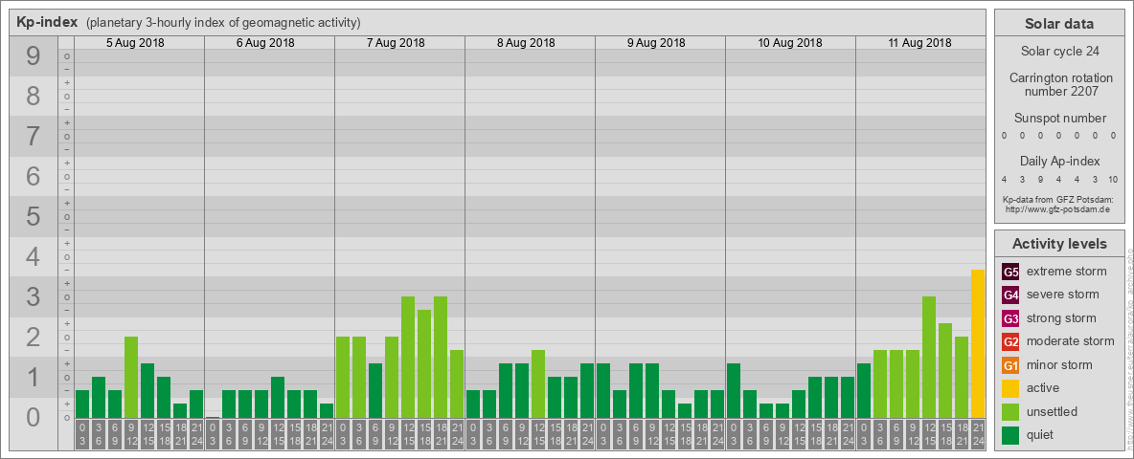Click the light green 9-12 bar on 5 Aug
Screen dimensions: 1134x459
[x=131, y=378]
